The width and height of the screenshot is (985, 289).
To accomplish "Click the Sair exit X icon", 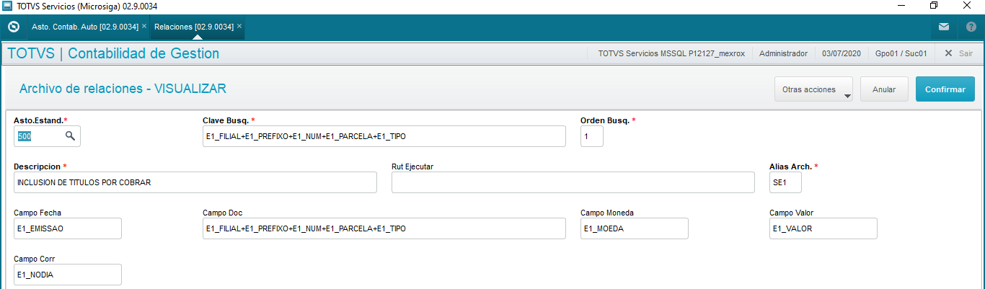I will click(x=948, y=53).
